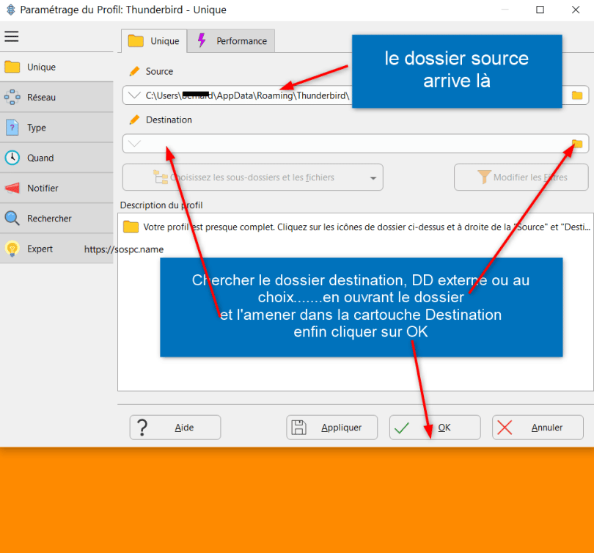594x553 pixels.
Task: Click into the empty Destination field
Action: coord(356,144)
